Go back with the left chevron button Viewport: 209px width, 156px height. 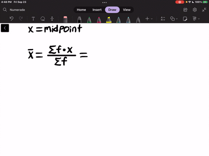pos(5,28)
